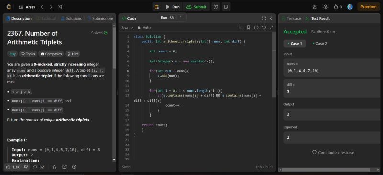Go to previous problem arrow
Screen dimensions: 383x175
(x=42, y=7)
